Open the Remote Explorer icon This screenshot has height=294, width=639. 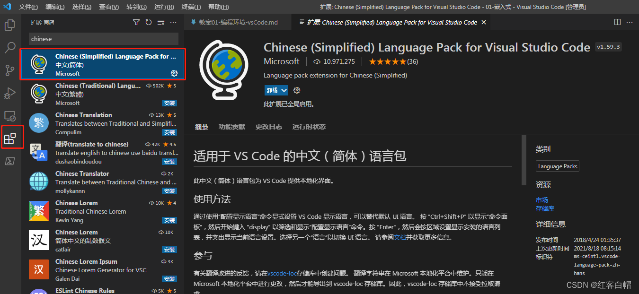[x=10, y=115]
